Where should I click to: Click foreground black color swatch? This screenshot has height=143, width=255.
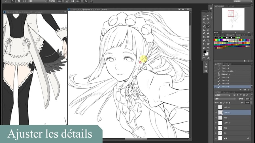(x=205, y=52)
